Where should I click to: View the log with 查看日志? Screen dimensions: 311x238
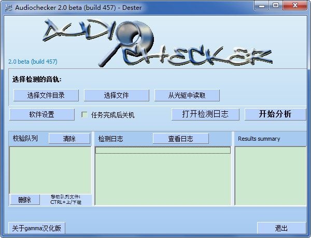pos(181,139)
